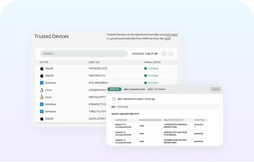The height and width of the screenshot is (162, 254).
Task: Sort by the Enroll Status column header
Action: pyautogui.click(x=152, y=62)
